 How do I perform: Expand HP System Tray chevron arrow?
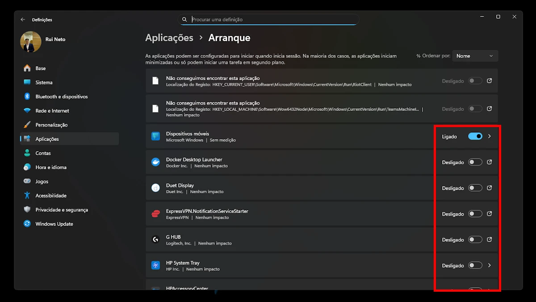click(490, 266)
